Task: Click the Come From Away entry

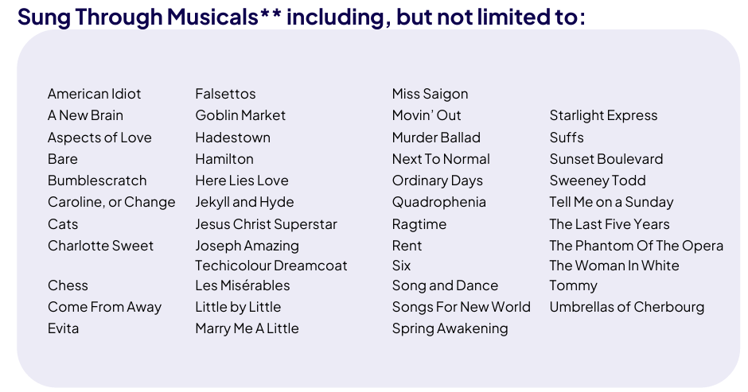Action: [x=104, y=307]
